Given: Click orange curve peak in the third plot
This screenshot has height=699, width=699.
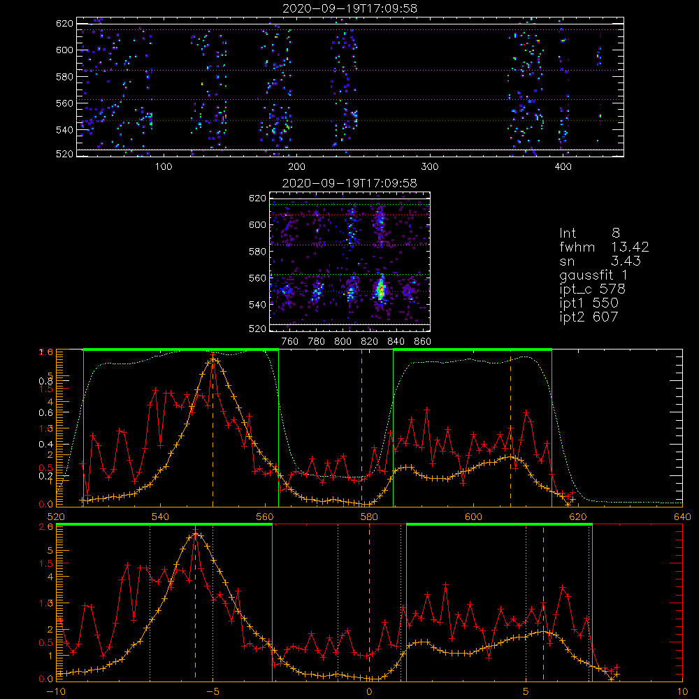Looking at the screenshot, I should point(212,359).
